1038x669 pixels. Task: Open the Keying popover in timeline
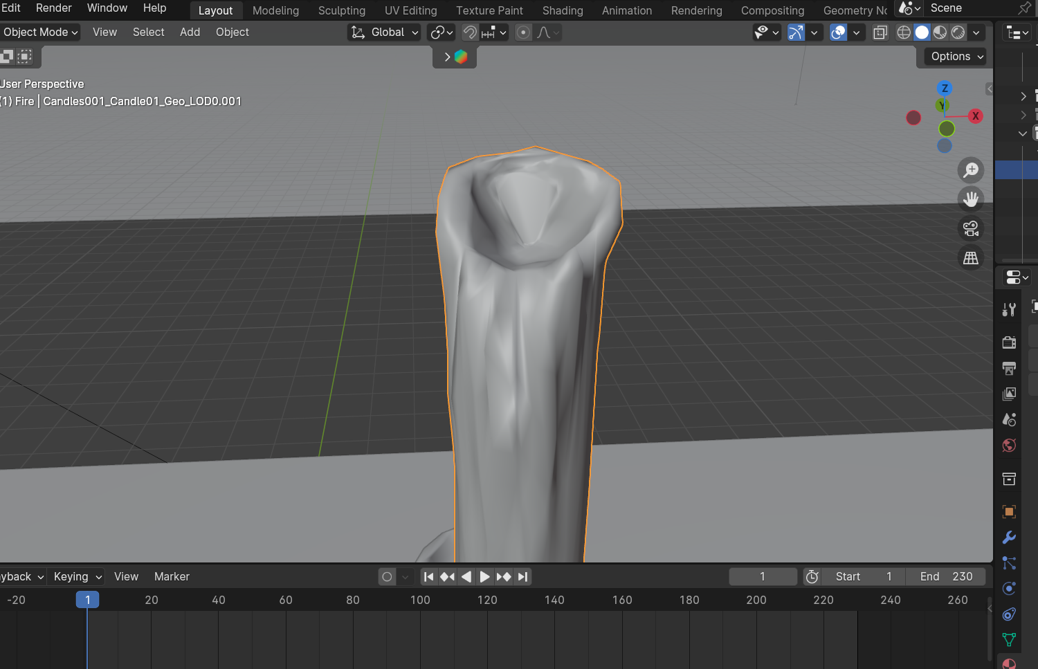click(x=78, y=576)
